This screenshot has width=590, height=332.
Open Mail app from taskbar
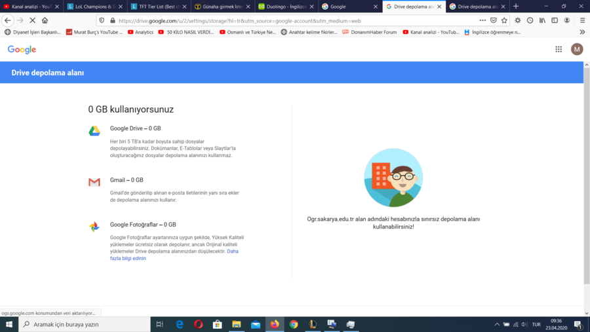coord(256,324)
